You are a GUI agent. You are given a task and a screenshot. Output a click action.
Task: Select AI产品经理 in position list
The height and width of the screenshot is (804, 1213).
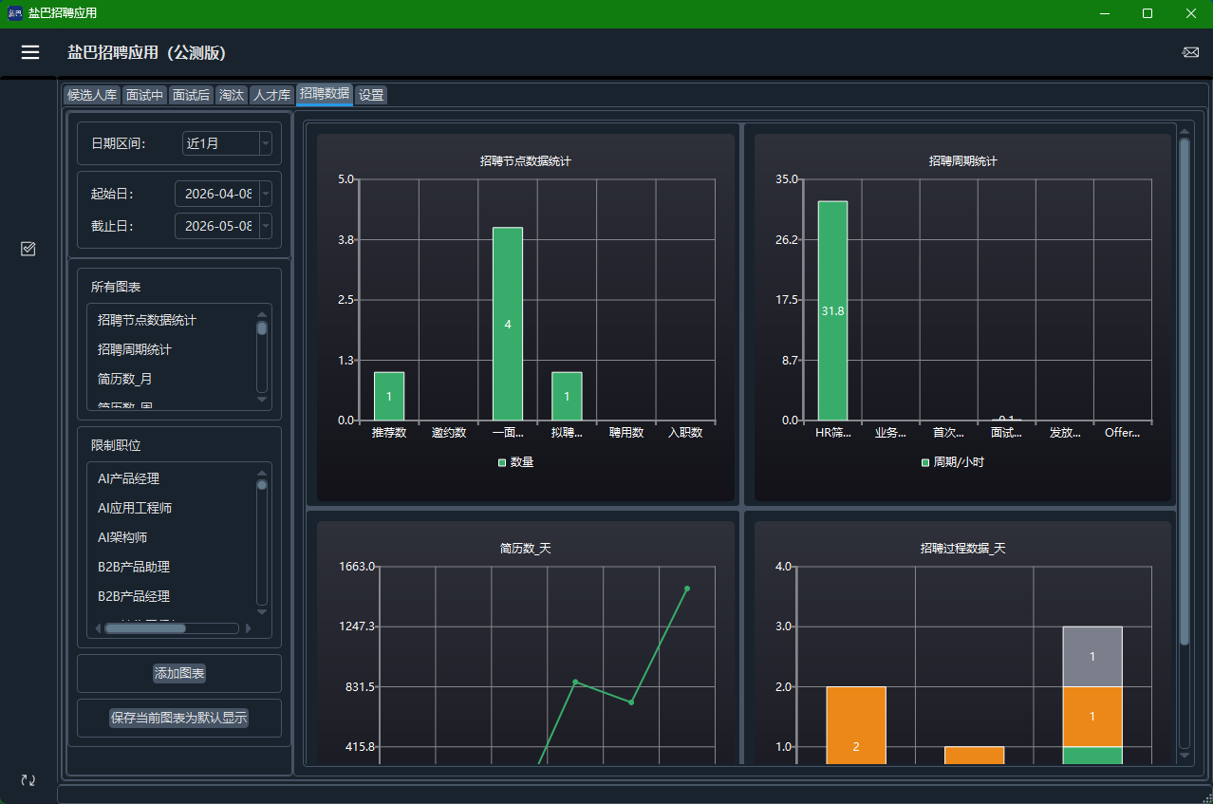click(x=128, y=478)
